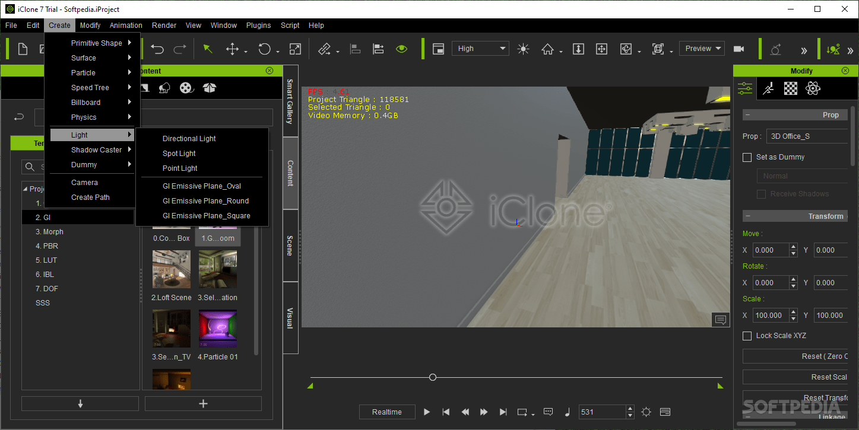Click the current frame field showing 531
This screenshot has height=430, width=859.
click(603, 412)
